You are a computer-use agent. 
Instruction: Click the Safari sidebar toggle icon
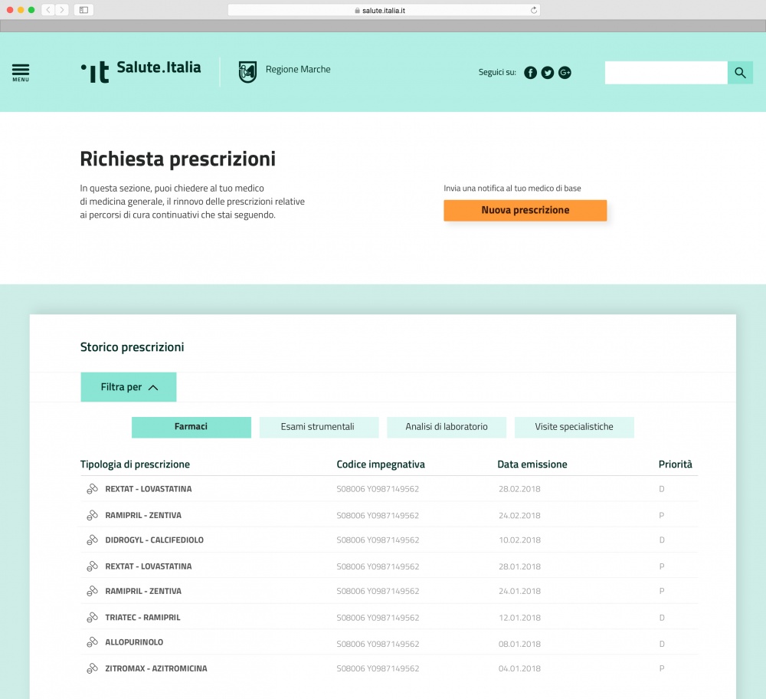83,10
